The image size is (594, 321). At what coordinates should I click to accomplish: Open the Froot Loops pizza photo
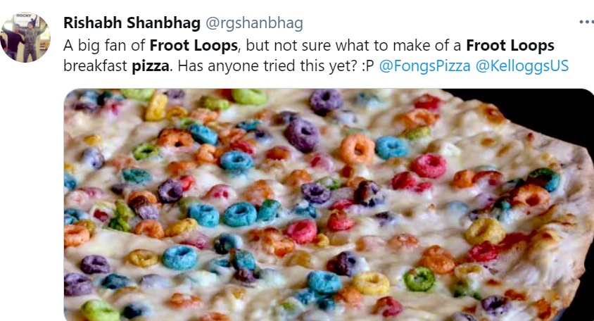(329, 205)
